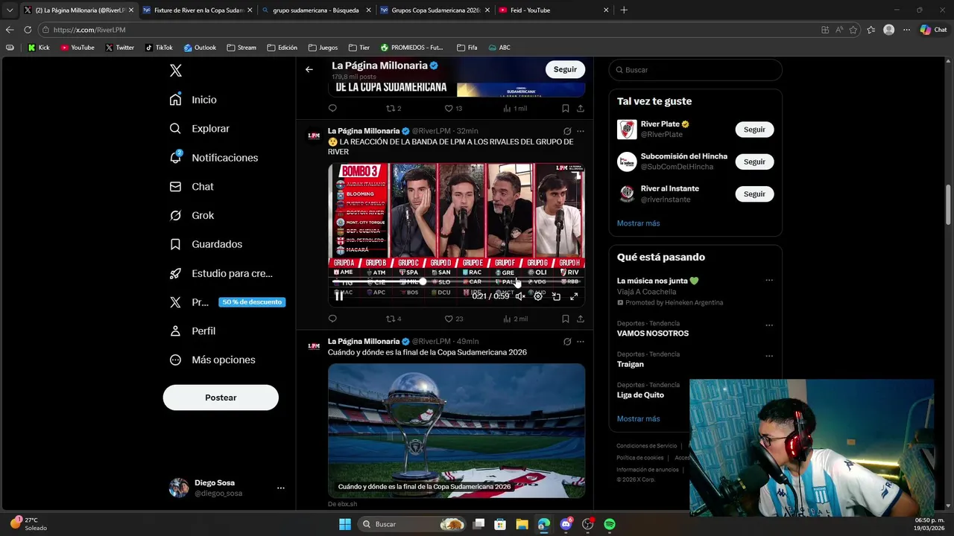Click Mostrar más under Qué está pasando
Screen dimensions: 954x536
638,418
